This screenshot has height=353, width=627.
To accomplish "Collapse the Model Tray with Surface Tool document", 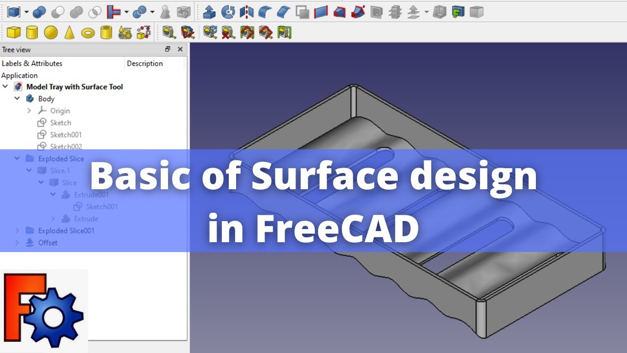I will 5,87.
